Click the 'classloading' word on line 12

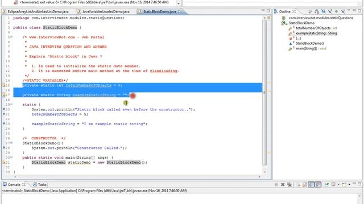point(163,71)
